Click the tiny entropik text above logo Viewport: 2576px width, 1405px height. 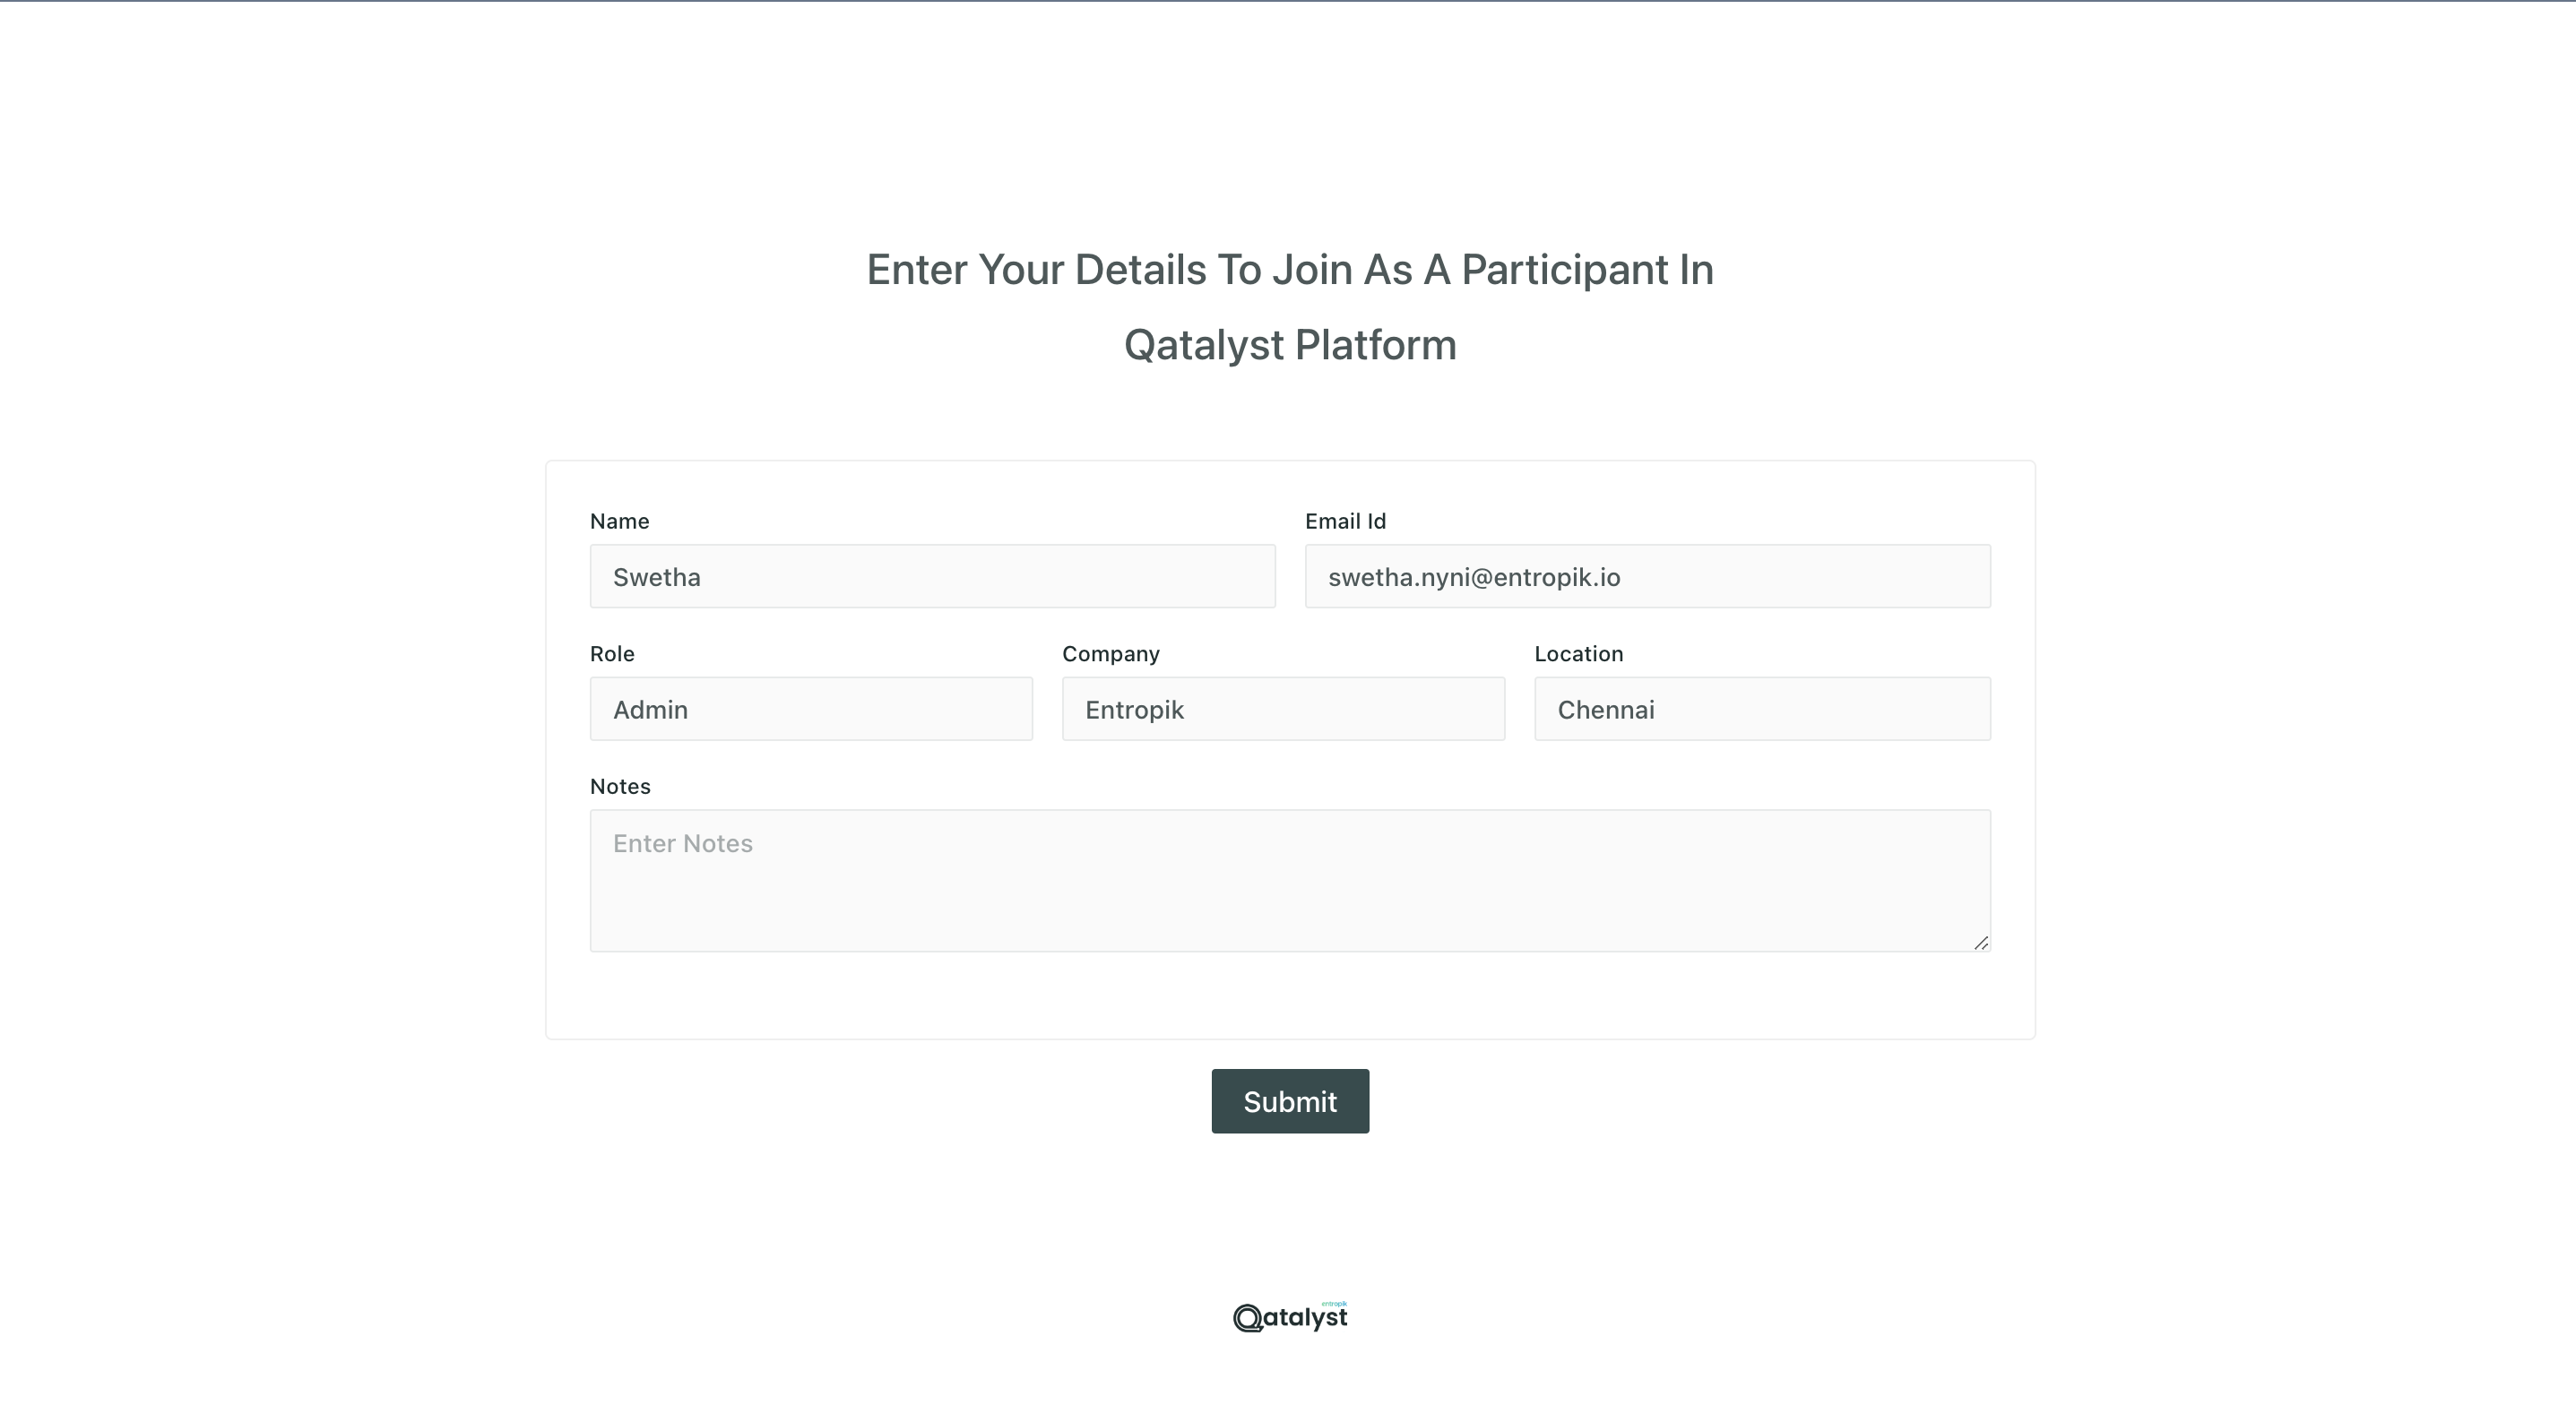1334,1303
